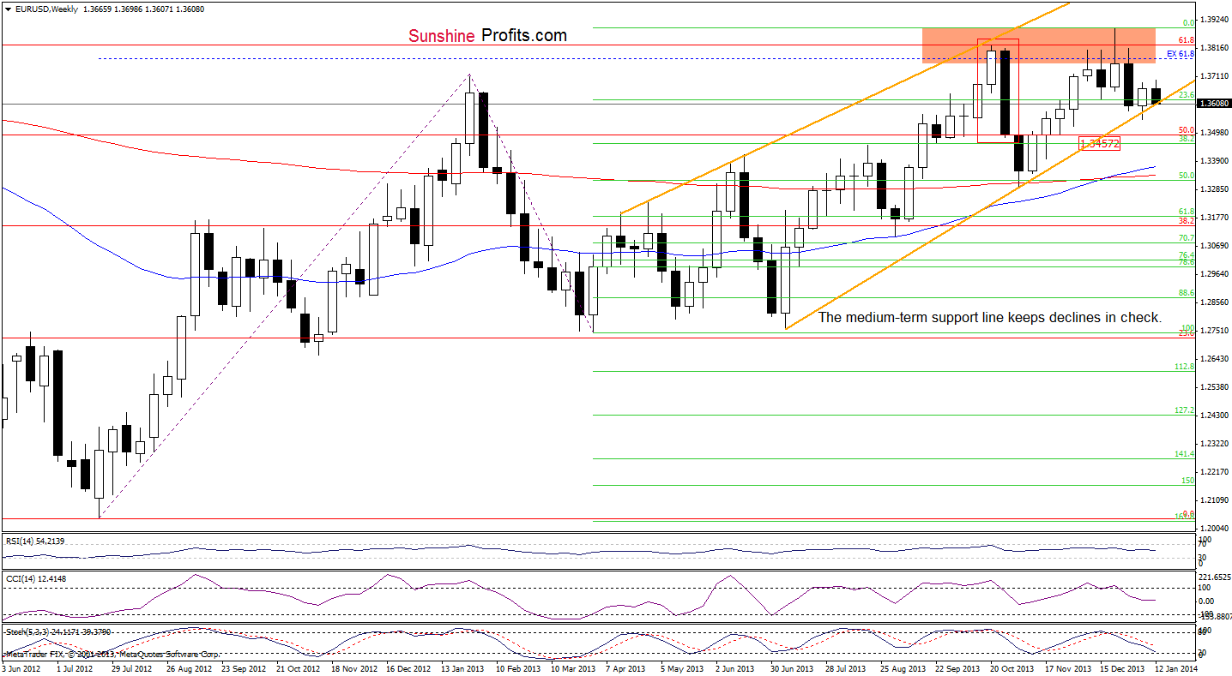The width and height of the screenshot is (1232, 676).
Task: Click the RSI(14) 54.2139 indicator label
Action: 34,541
